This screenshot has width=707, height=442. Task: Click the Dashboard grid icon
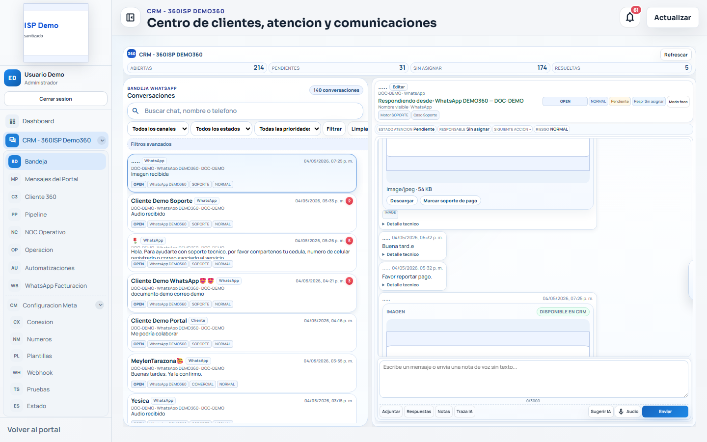point(13,121)
